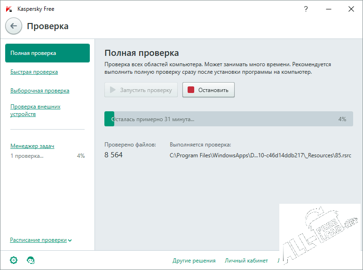363x270 pixels.
Task: Switch to Быстрая проверка
Action: (34, 72)
